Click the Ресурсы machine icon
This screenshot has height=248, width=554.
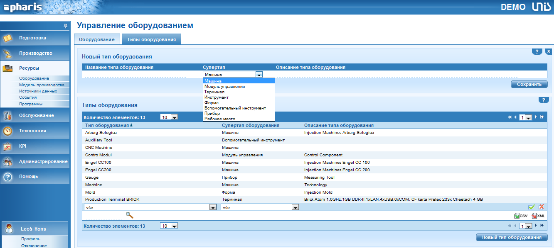8,68
